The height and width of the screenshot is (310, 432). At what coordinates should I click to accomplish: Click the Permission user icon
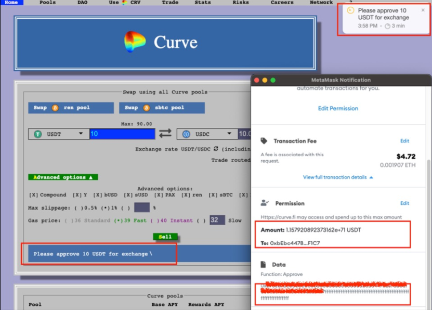(x=265, y=203)
